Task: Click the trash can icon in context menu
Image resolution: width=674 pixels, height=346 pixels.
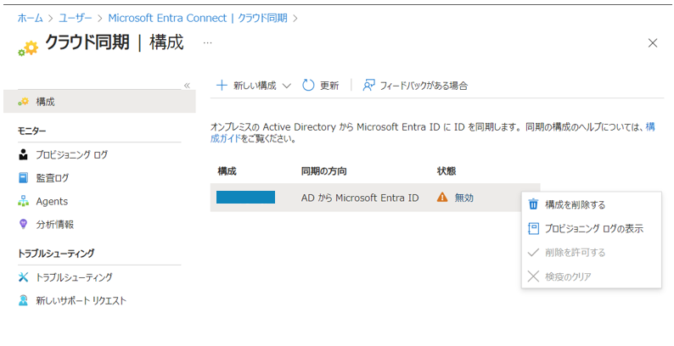Action: (533, 204)
